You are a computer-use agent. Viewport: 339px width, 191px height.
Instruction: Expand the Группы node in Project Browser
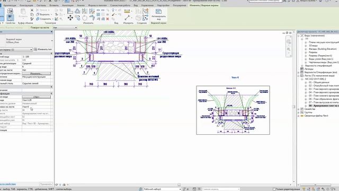(299, 112)
